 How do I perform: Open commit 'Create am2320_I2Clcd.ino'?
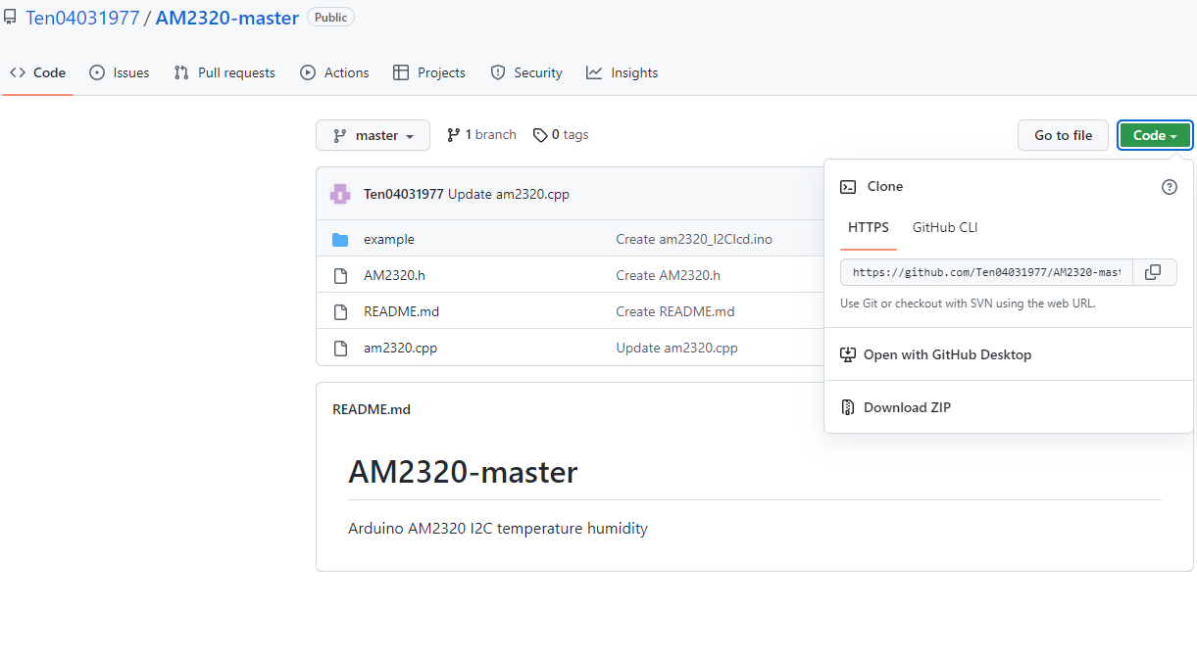tap(694, 239)
